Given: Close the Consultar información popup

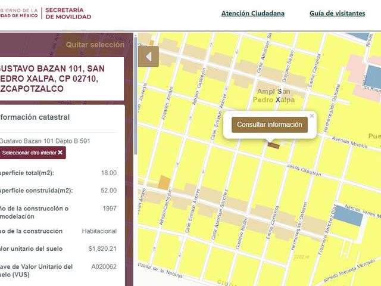Looking at the screenshot, I should point(312,116).
